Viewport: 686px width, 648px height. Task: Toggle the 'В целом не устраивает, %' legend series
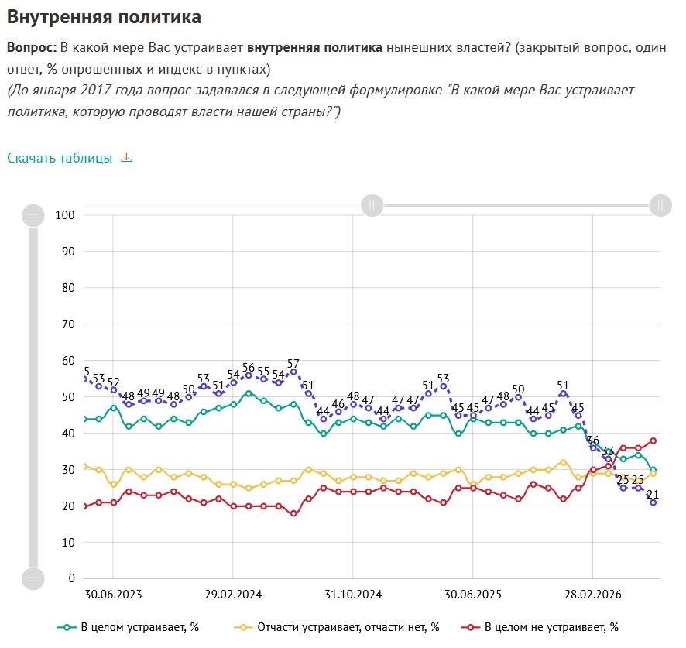point(540,627)
